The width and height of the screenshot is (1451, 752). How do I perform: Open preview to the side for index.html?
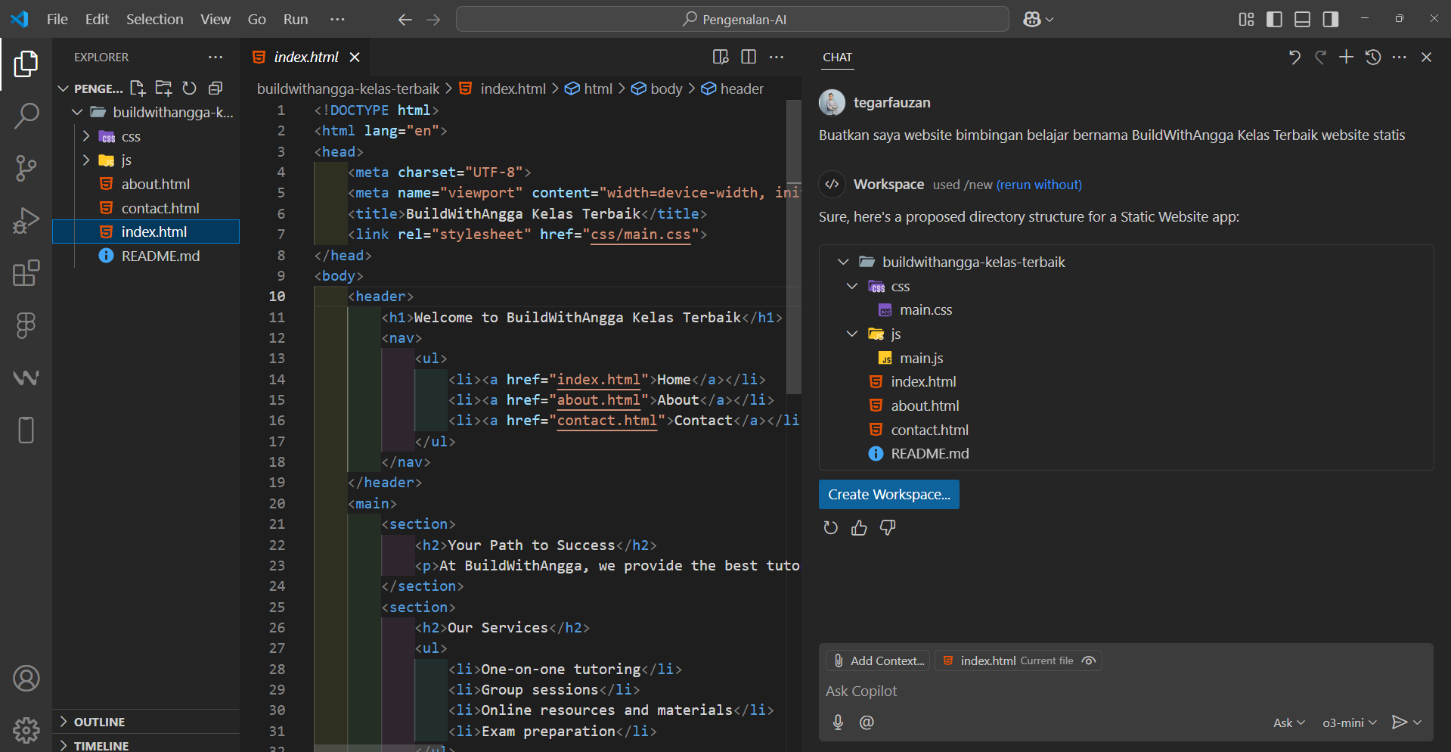721,57
